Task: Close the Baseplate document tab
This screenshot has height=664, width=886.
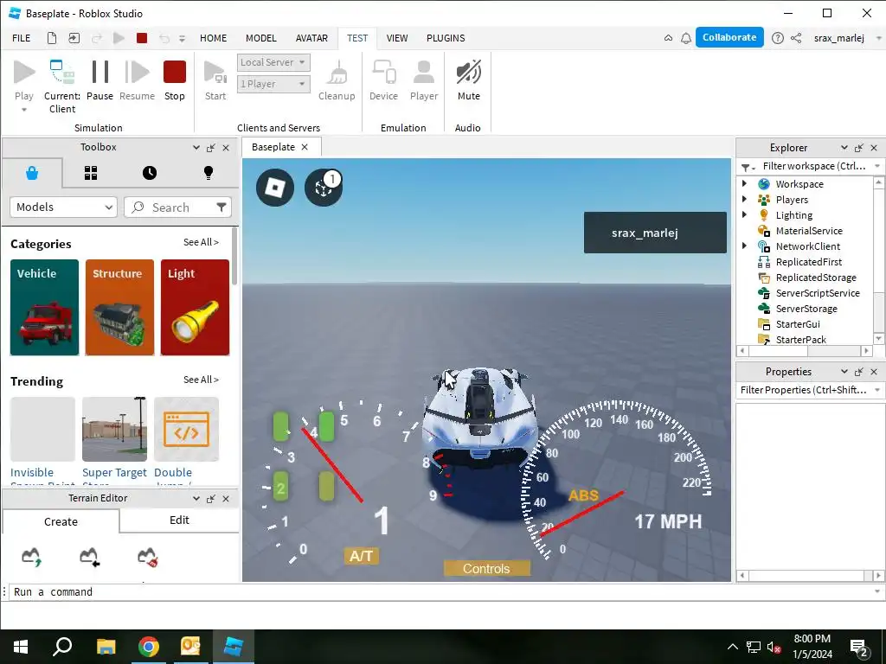Action: pos(305,147)
